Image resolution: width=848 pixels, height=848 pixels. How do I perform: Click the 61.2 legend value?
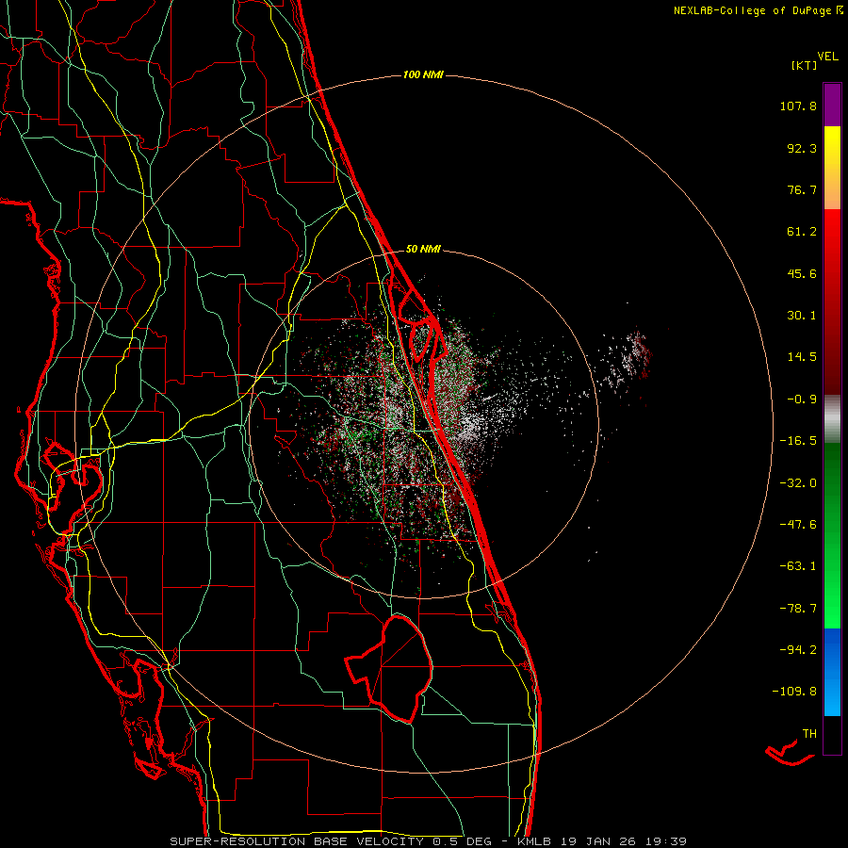point(802,232)
